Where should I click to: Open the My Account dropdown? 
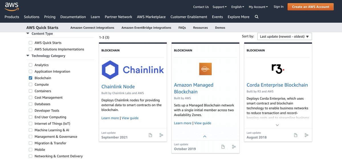pos(258,7)
